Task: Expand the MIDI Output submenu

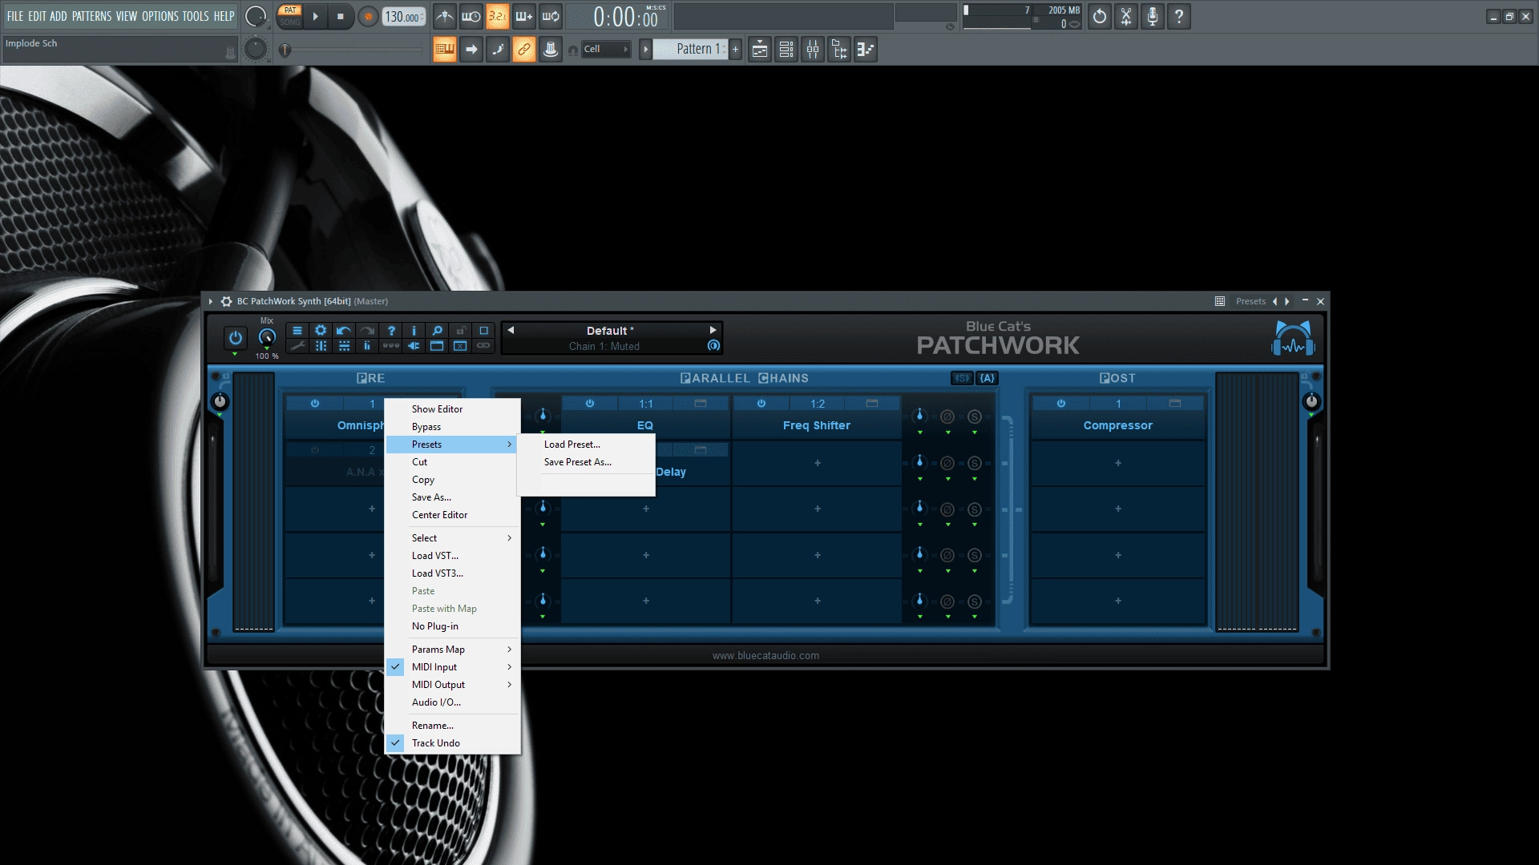Action: (x=453, y=685)
